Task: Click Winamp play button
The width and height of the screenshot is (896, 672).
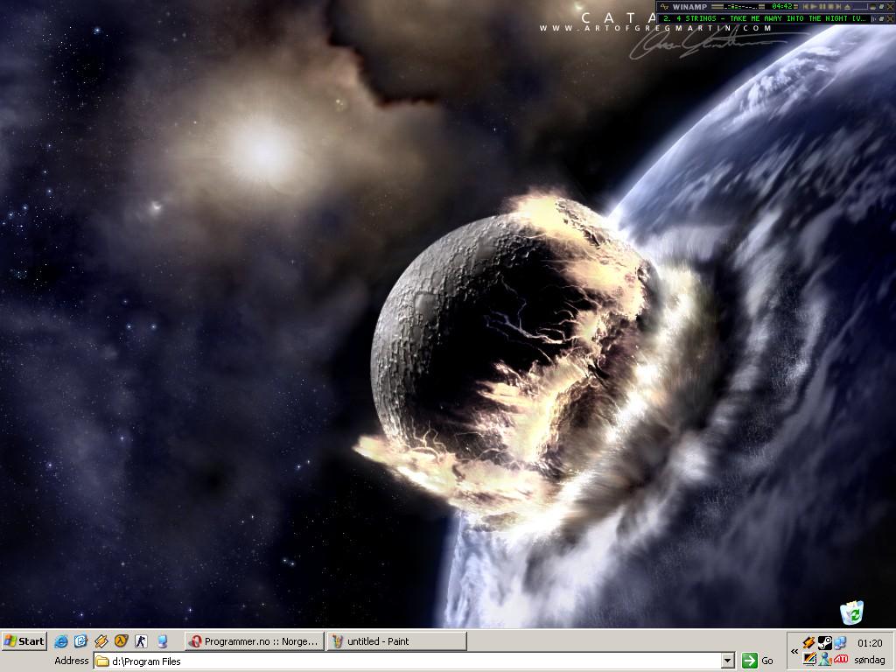Action: click(x=814, y=6)
